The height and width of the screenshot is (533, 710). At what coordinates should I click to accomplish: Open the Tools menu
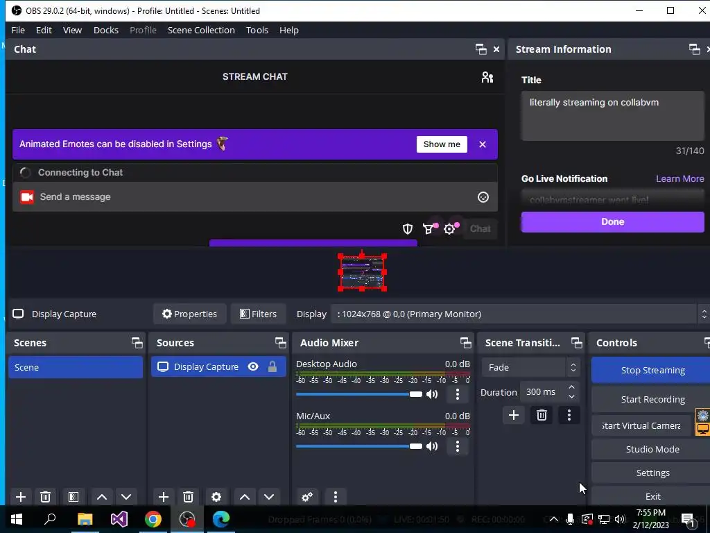coord(257,30)
